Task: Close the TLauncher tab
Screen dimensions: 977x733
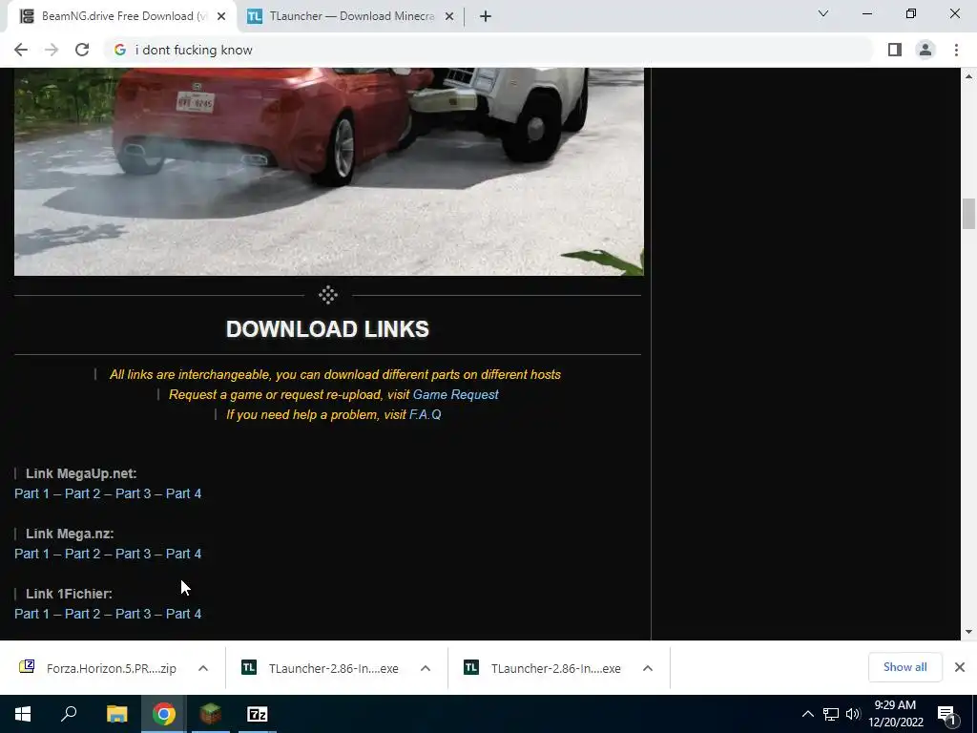Action: [x=449, y=16]
